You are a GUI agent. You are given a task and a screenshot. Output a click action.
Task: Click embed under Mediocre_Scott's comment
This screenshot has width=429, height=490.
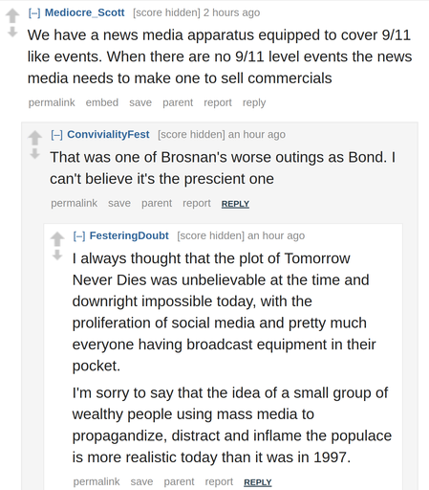tap(102, 102)
